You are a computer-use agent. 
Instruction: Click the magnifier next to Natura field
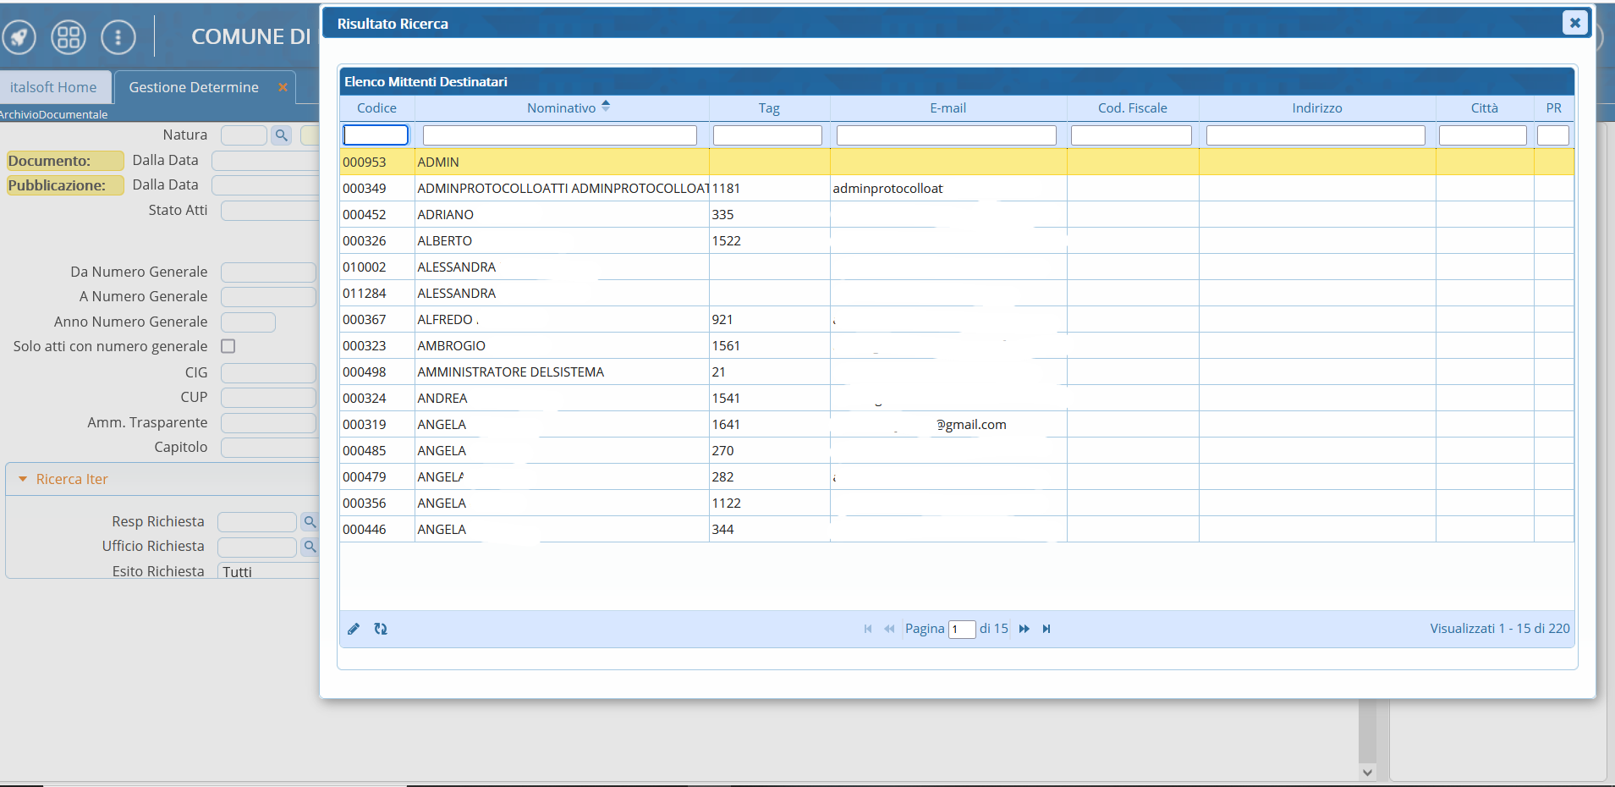point(282,135)
